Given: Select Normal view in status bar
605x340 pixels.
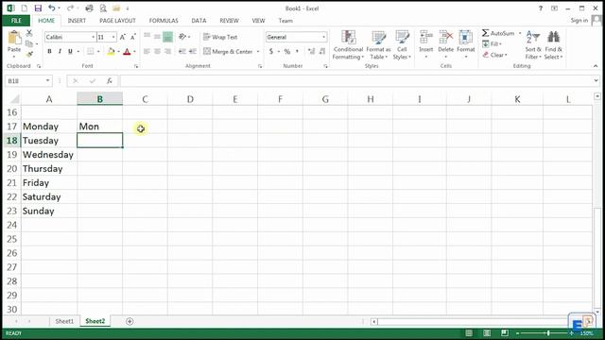Looking at the screenshot, I should (x=469, y=333).
